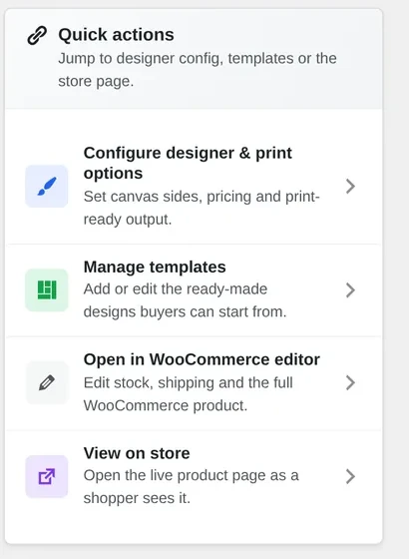Image resolution: width=409 pixels, height=559 pixels.
Task: Click the green templates grid icon
Action: (47, 289)
